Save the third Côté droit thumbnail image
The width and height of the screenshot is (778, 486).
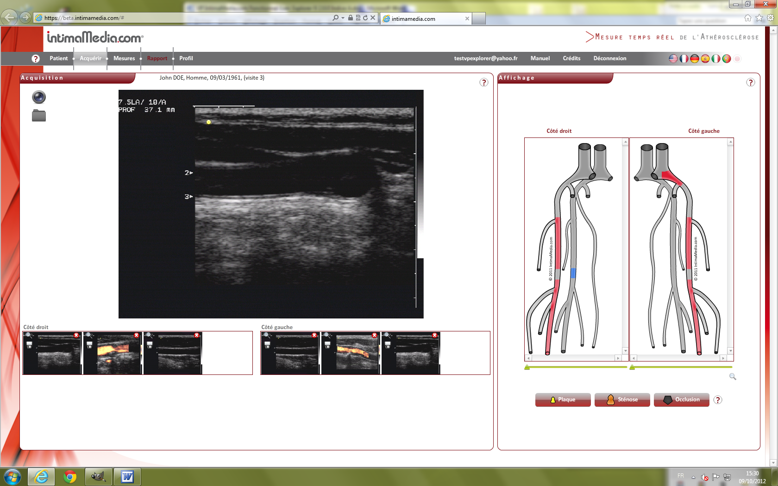(x=150, y=345)
